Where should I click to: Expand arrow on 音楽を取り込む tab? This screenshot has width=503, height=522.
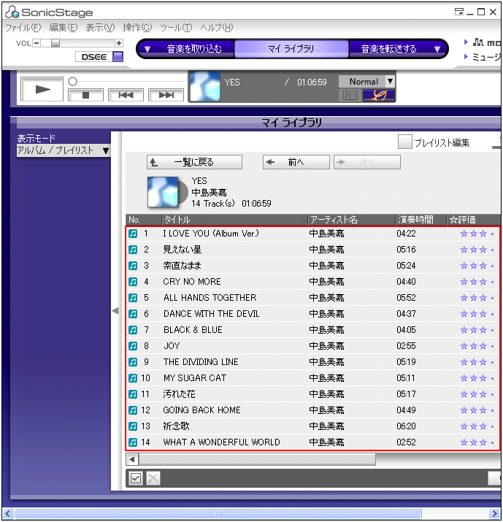click(x=147, y=49)
